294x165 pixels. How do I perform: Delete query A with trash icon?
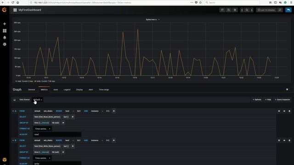coord(289,111)
